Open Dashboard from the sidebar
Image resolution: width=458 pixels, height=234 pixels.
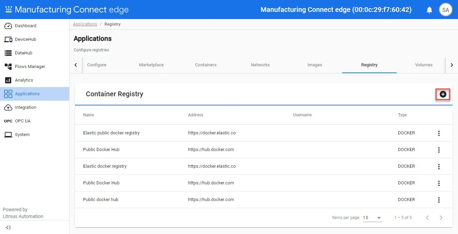pyautogui.click(x=34, y=26)
